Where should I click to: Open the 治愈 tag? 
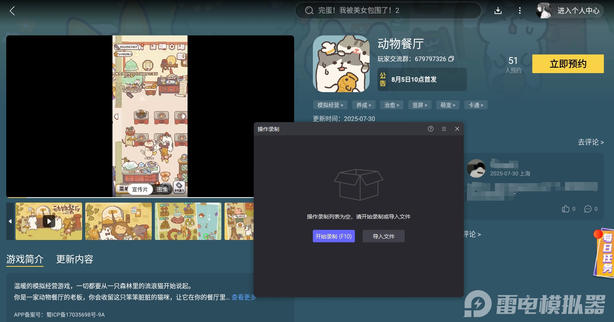[392, 105]
